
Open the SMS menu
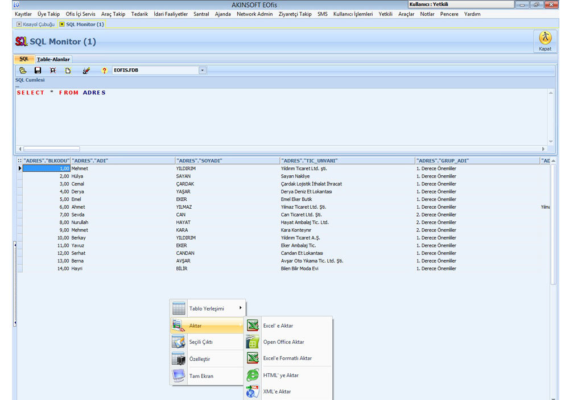(x=323, y=14)
